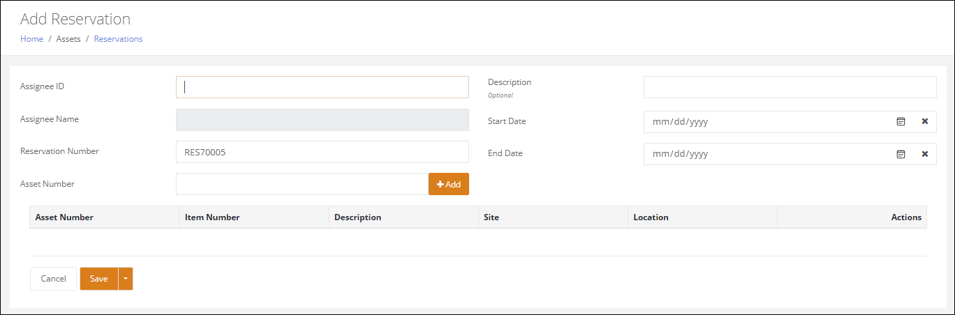Viewport: 955px width, 315px height.
Task: Click the Add Reservation page title
Action: click(75, 19)
